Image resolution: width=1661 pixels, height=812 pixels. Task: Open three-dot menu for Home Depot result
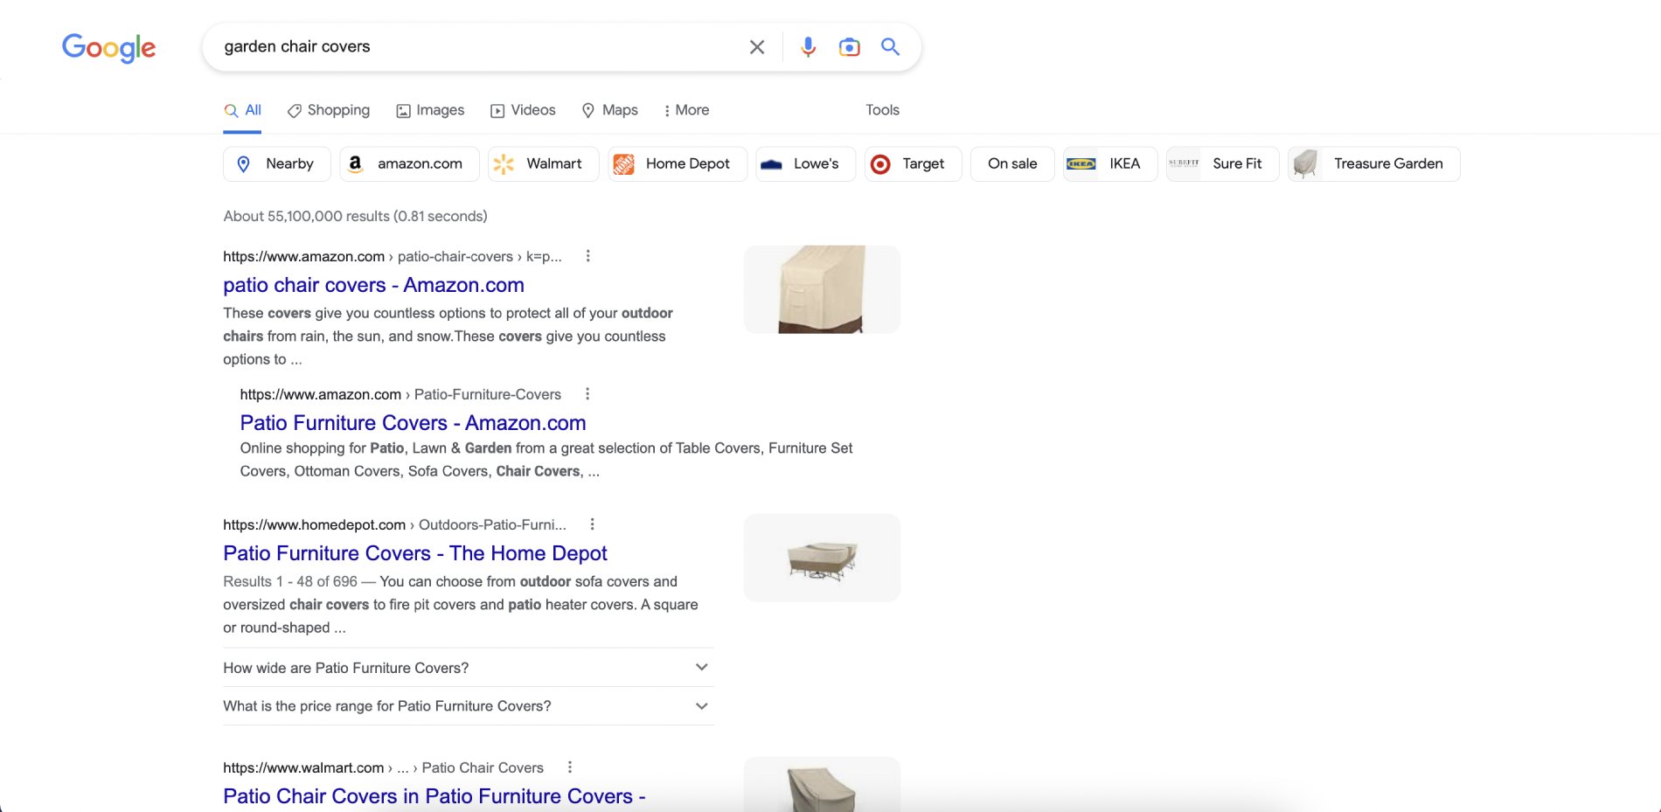(x=592, y=524)
